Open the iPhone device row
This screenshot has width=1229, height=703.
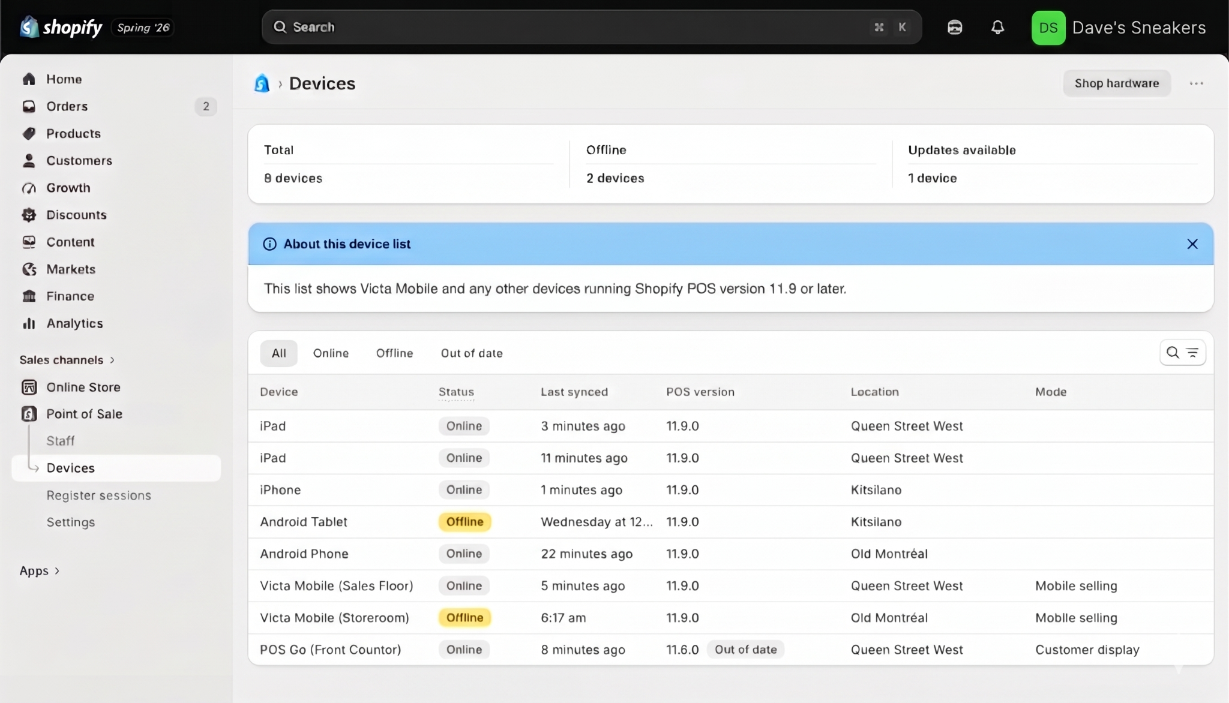[730, 490]
